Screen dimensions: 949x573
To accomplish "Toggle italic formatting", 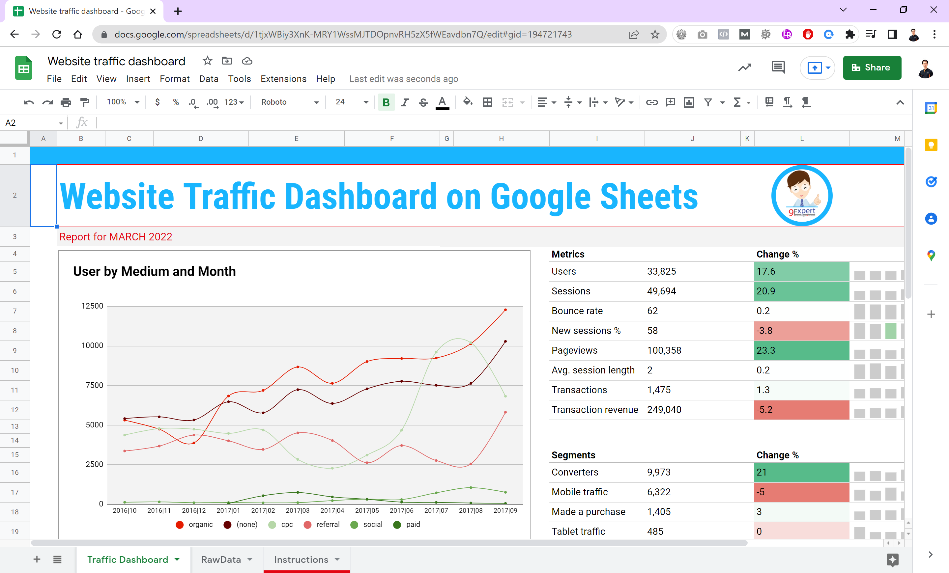I will [x=404, y=102].
